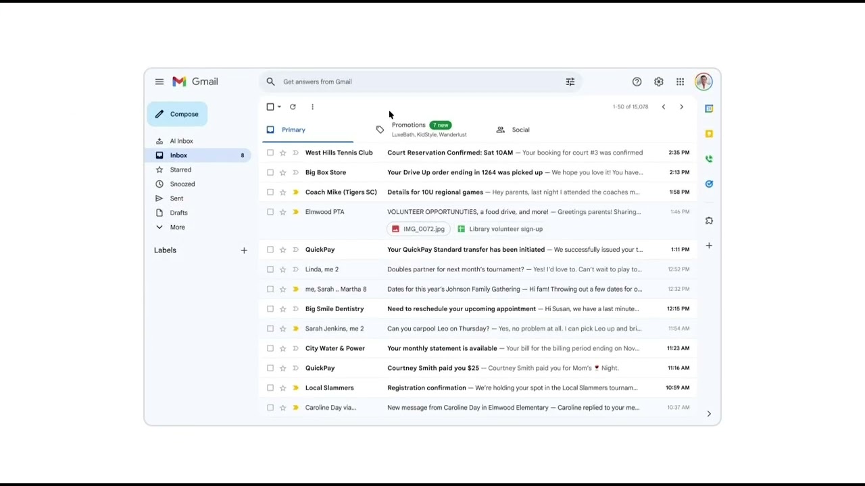Image resolution: width=865 pixels, height=486 pixels.
Task: Open the Google apps grid
Action: (681, 82)
